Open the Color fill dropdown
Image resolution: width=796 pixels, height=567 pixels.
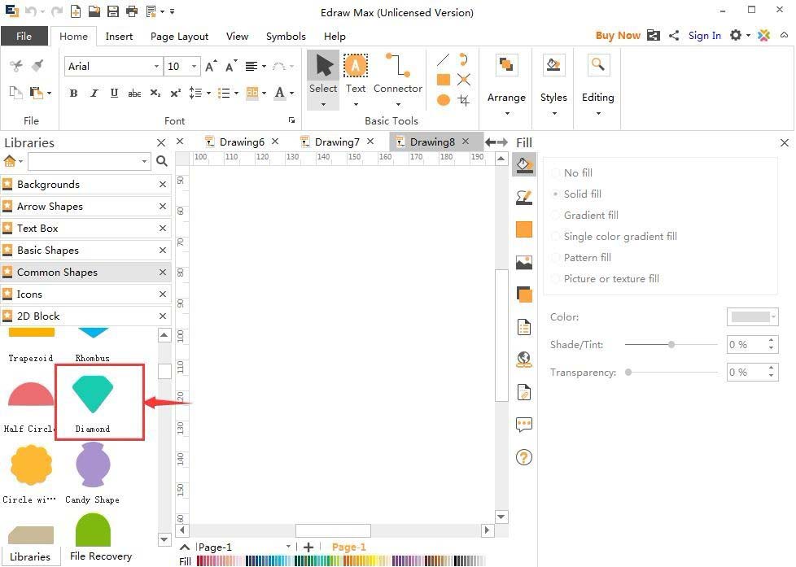point(753,316)
